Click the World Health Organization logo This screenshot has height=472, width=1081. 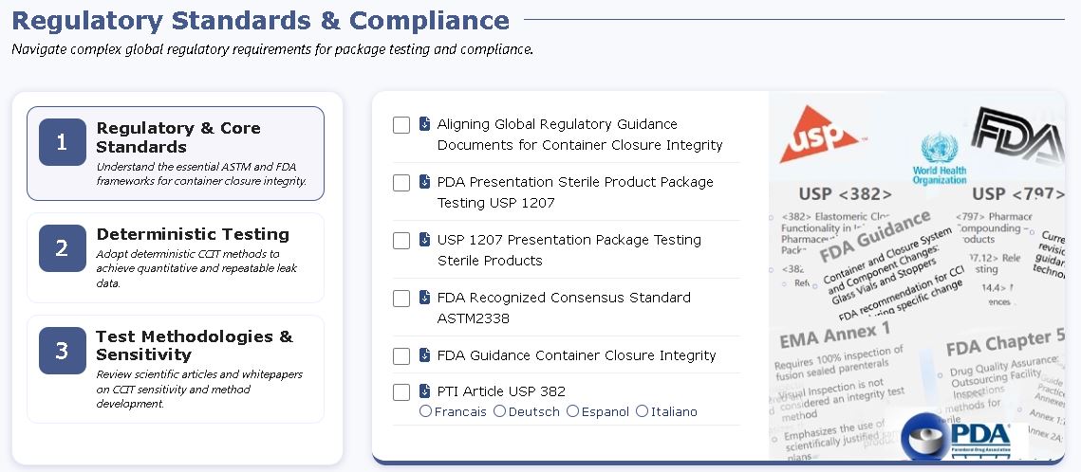click(939, 159)
